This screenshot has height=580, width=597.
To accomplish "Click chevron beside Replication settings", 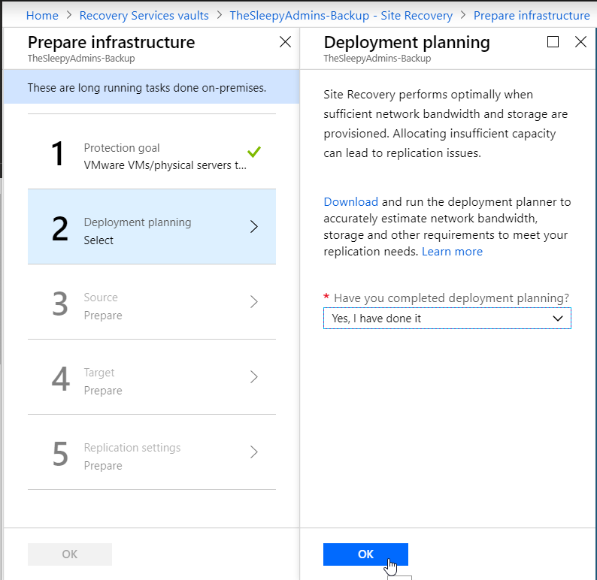I will coord(254,452).
